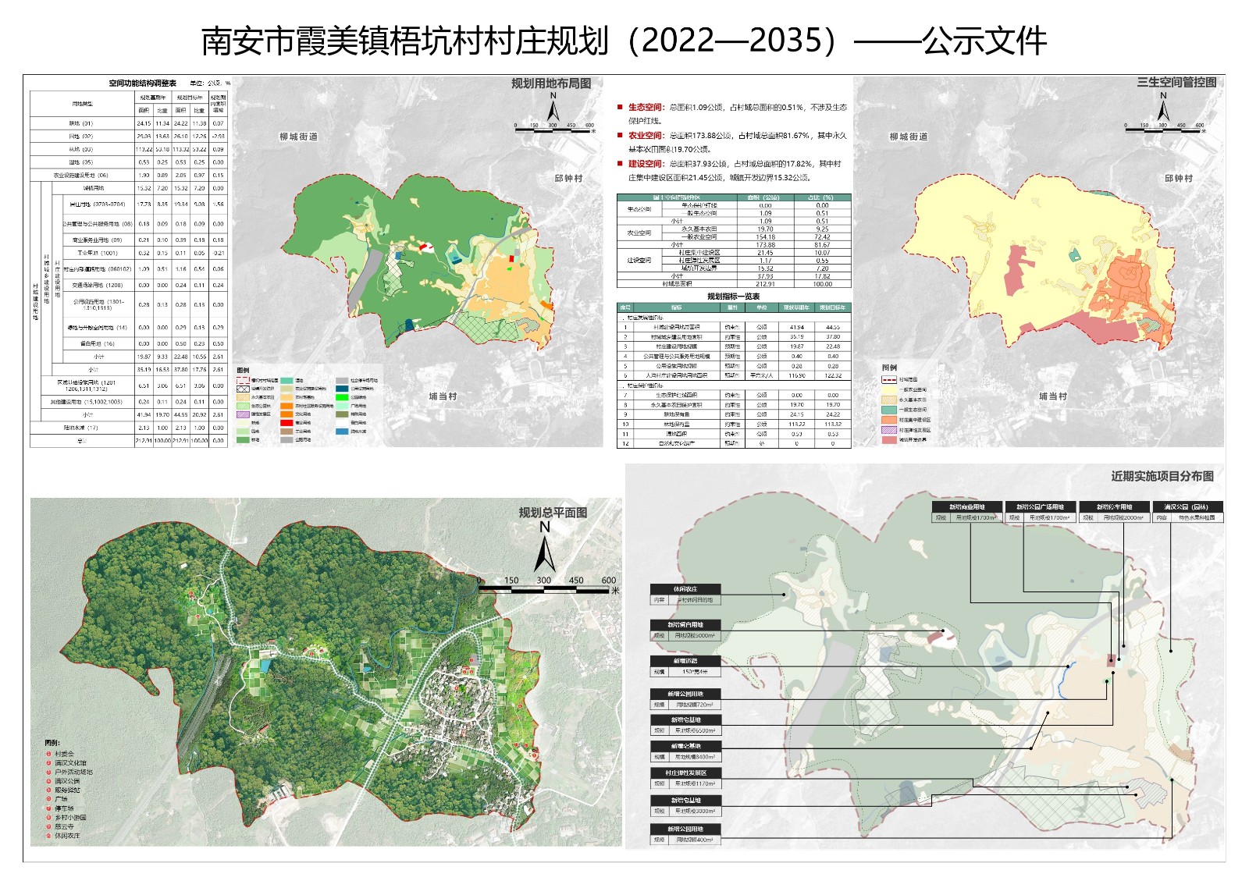
Task: Click the 空间功能结构调整表 table heading
Action: [x=142, y=83]
